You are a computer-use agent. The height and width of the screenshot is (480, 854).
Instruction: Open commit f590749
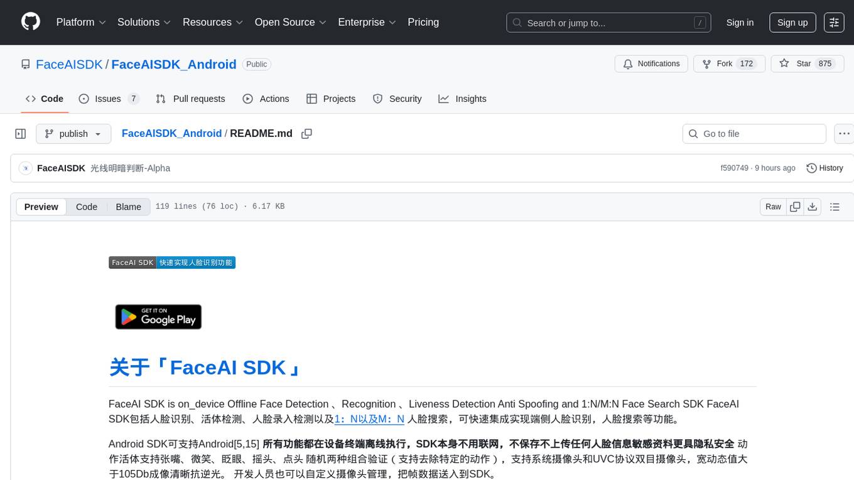click(734, 168)
